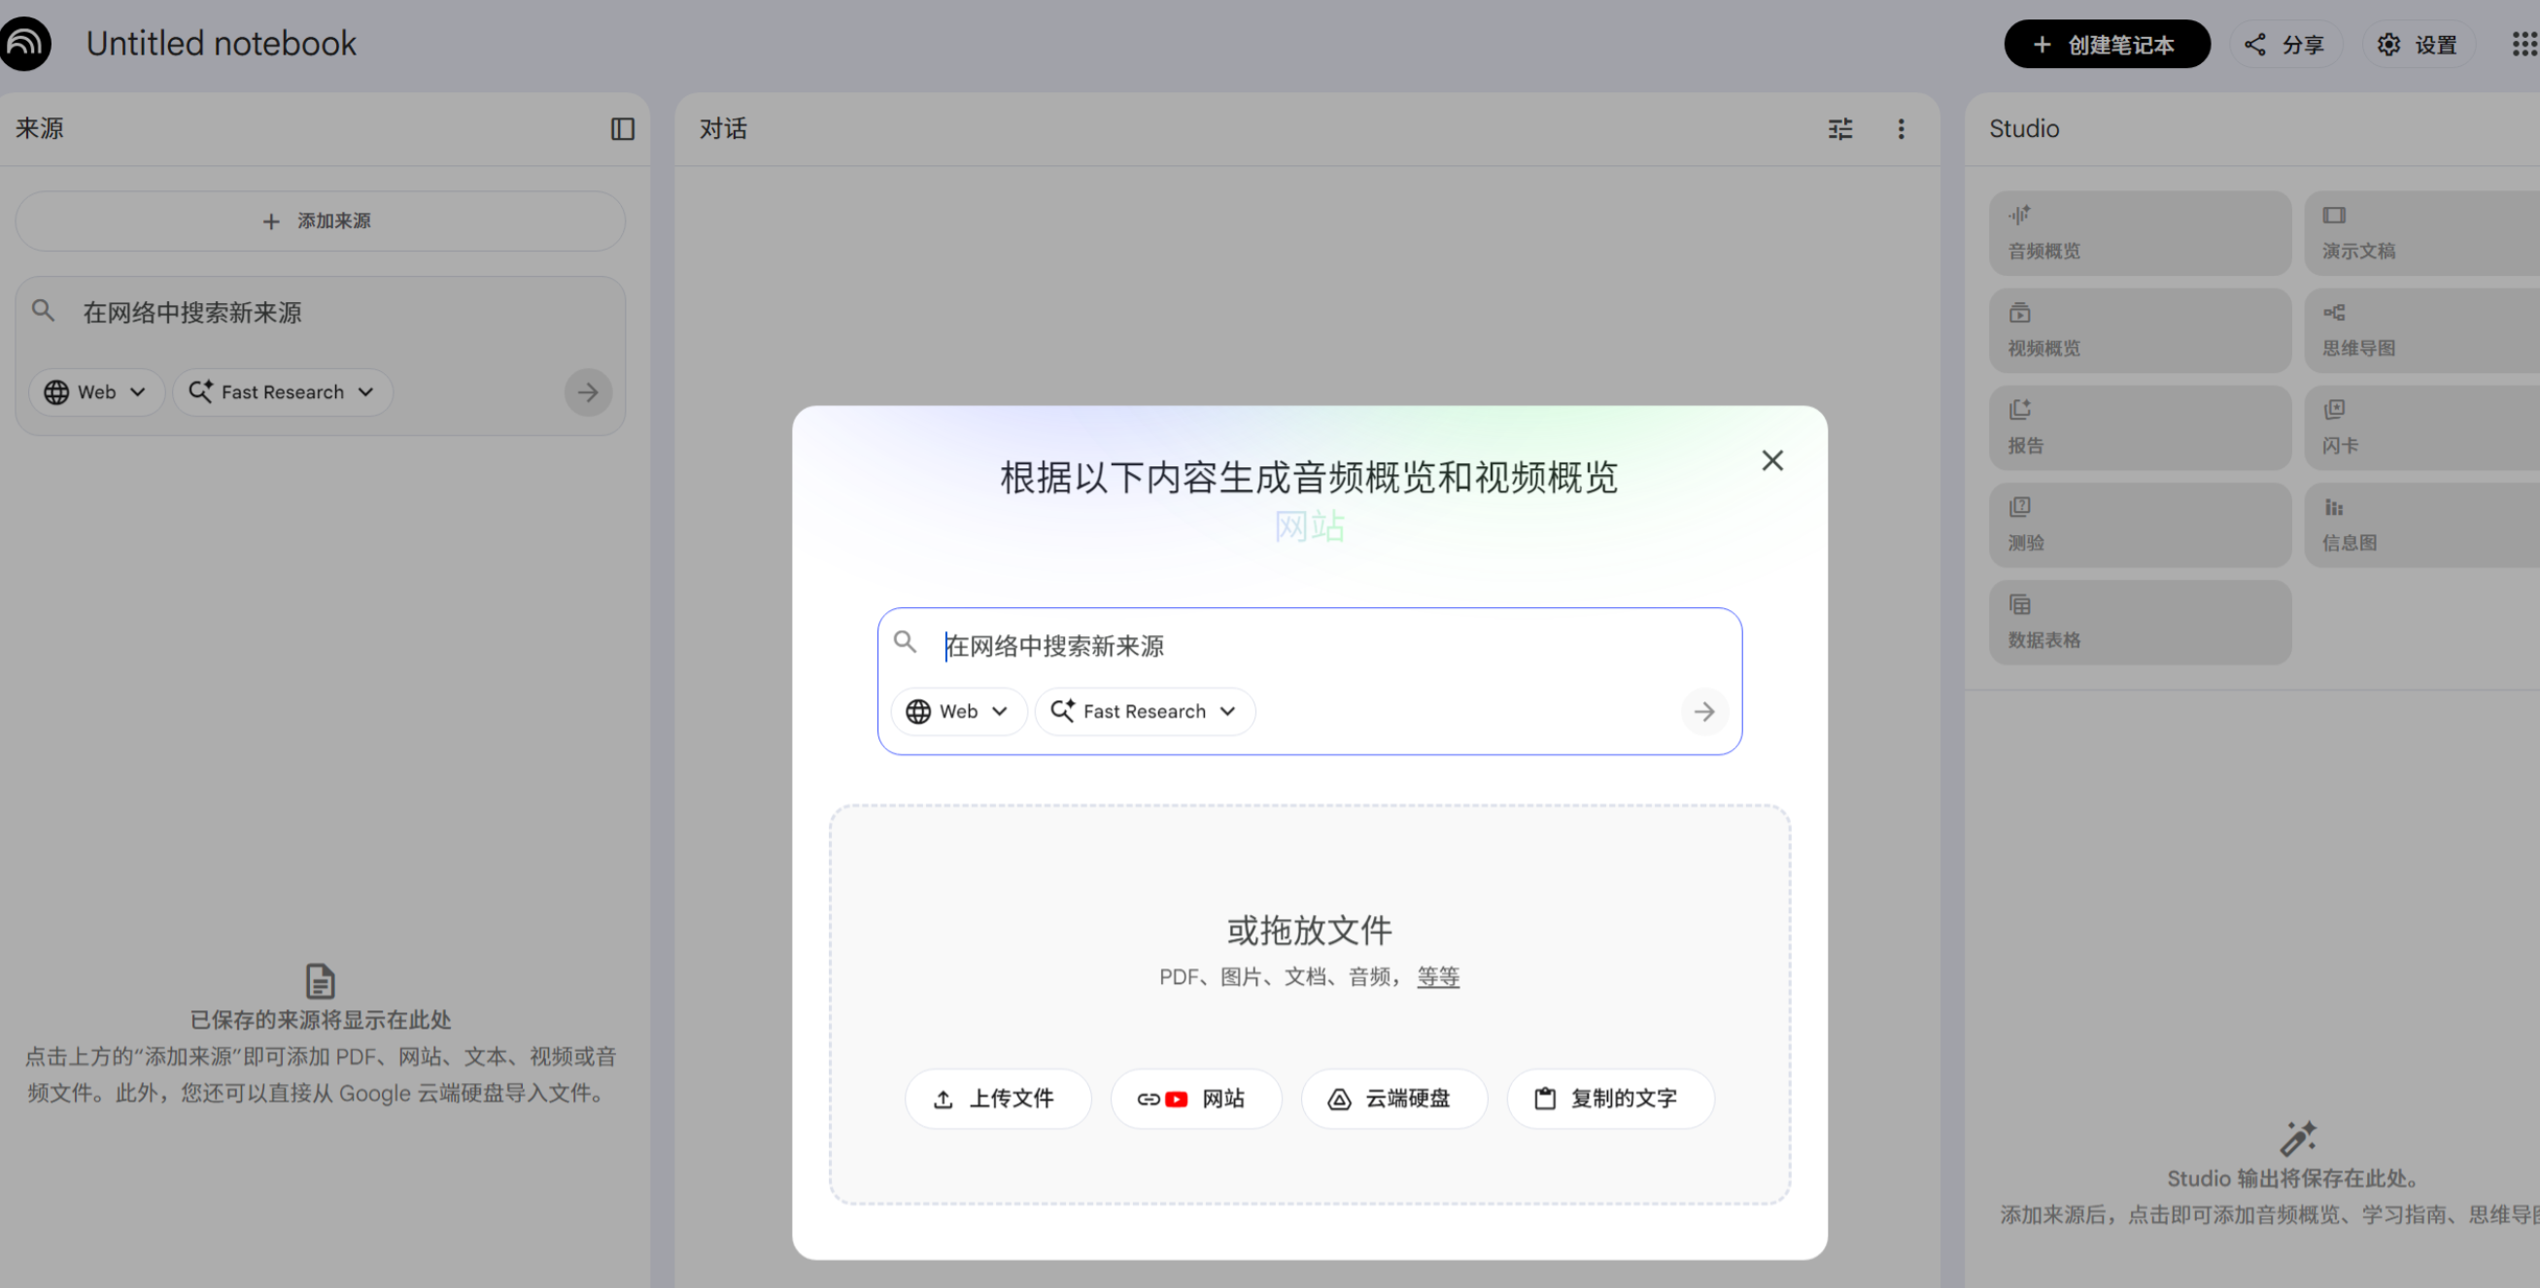Open the 数据表格 data table card
Image resolution: width=2540 pixels, height=1288 pixels.
pyautogui.click(x=2140, y=622)
